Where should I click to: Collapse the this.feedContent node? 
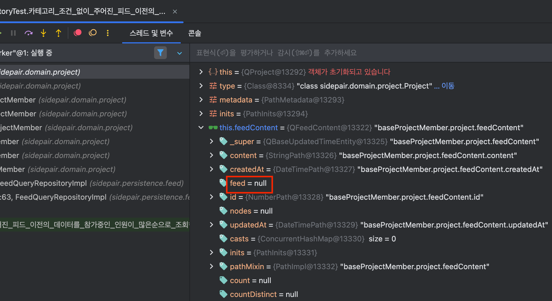tap(201, 128)
